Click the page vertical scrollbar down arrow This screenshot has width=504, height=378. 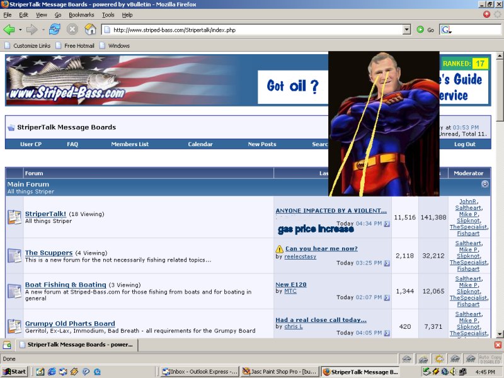pyautogui.click(x=500, y=334)
